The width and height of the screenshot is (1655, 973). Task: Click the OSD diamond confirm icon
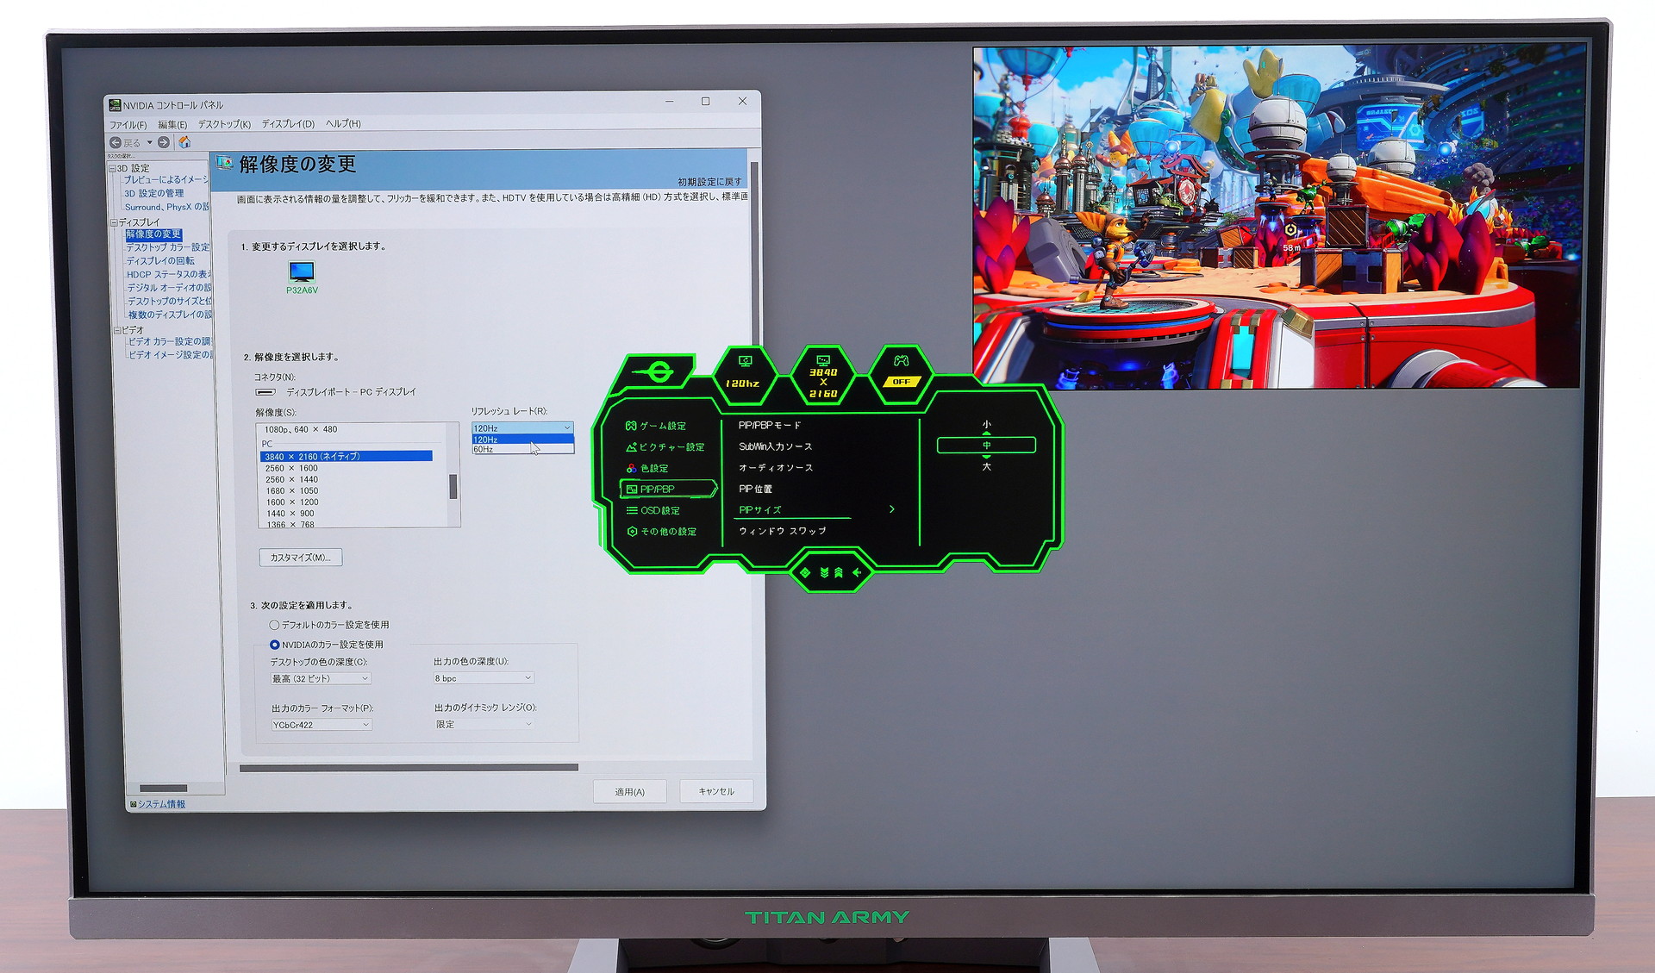coord(805,572)
